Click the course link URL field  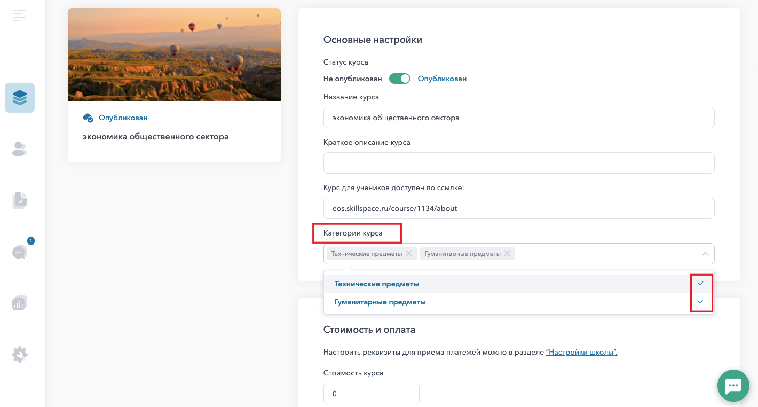point(519,208)
